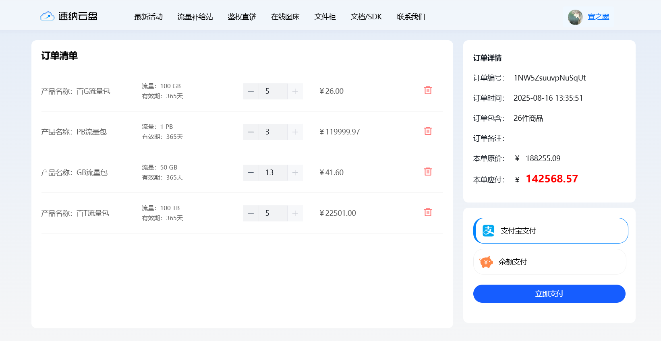Click the 速纳云盘 brand name
Image resolution: width=661 pixels, height=341 pixels.
[78, 16]
